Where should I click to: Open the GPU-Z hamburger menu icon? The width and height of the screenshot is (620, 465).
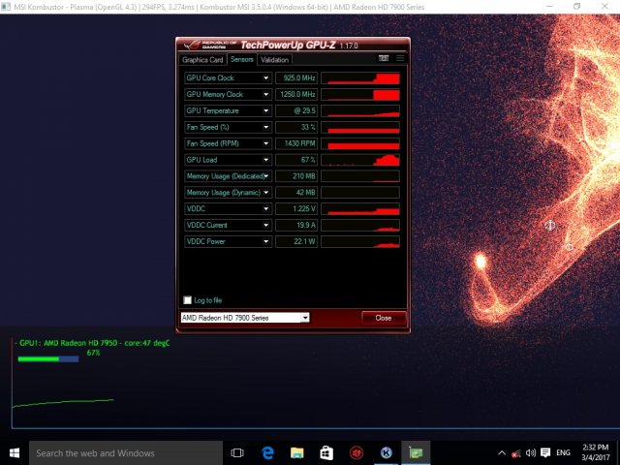click(x=400, y=59)
